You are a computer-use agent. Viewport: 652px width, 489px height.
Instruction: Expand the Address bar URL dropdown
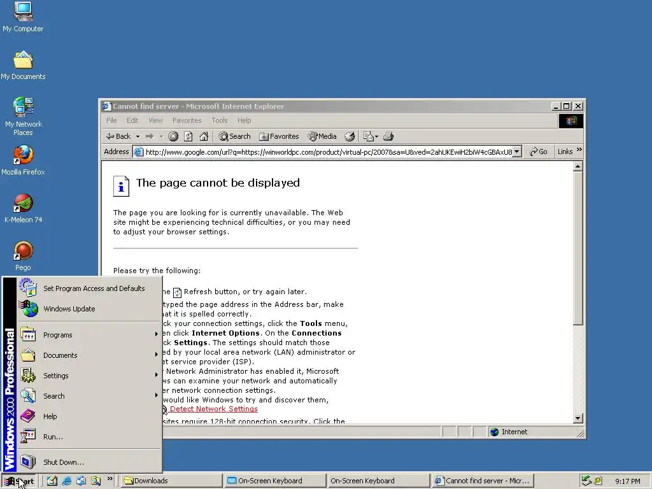tap(517, 152)
